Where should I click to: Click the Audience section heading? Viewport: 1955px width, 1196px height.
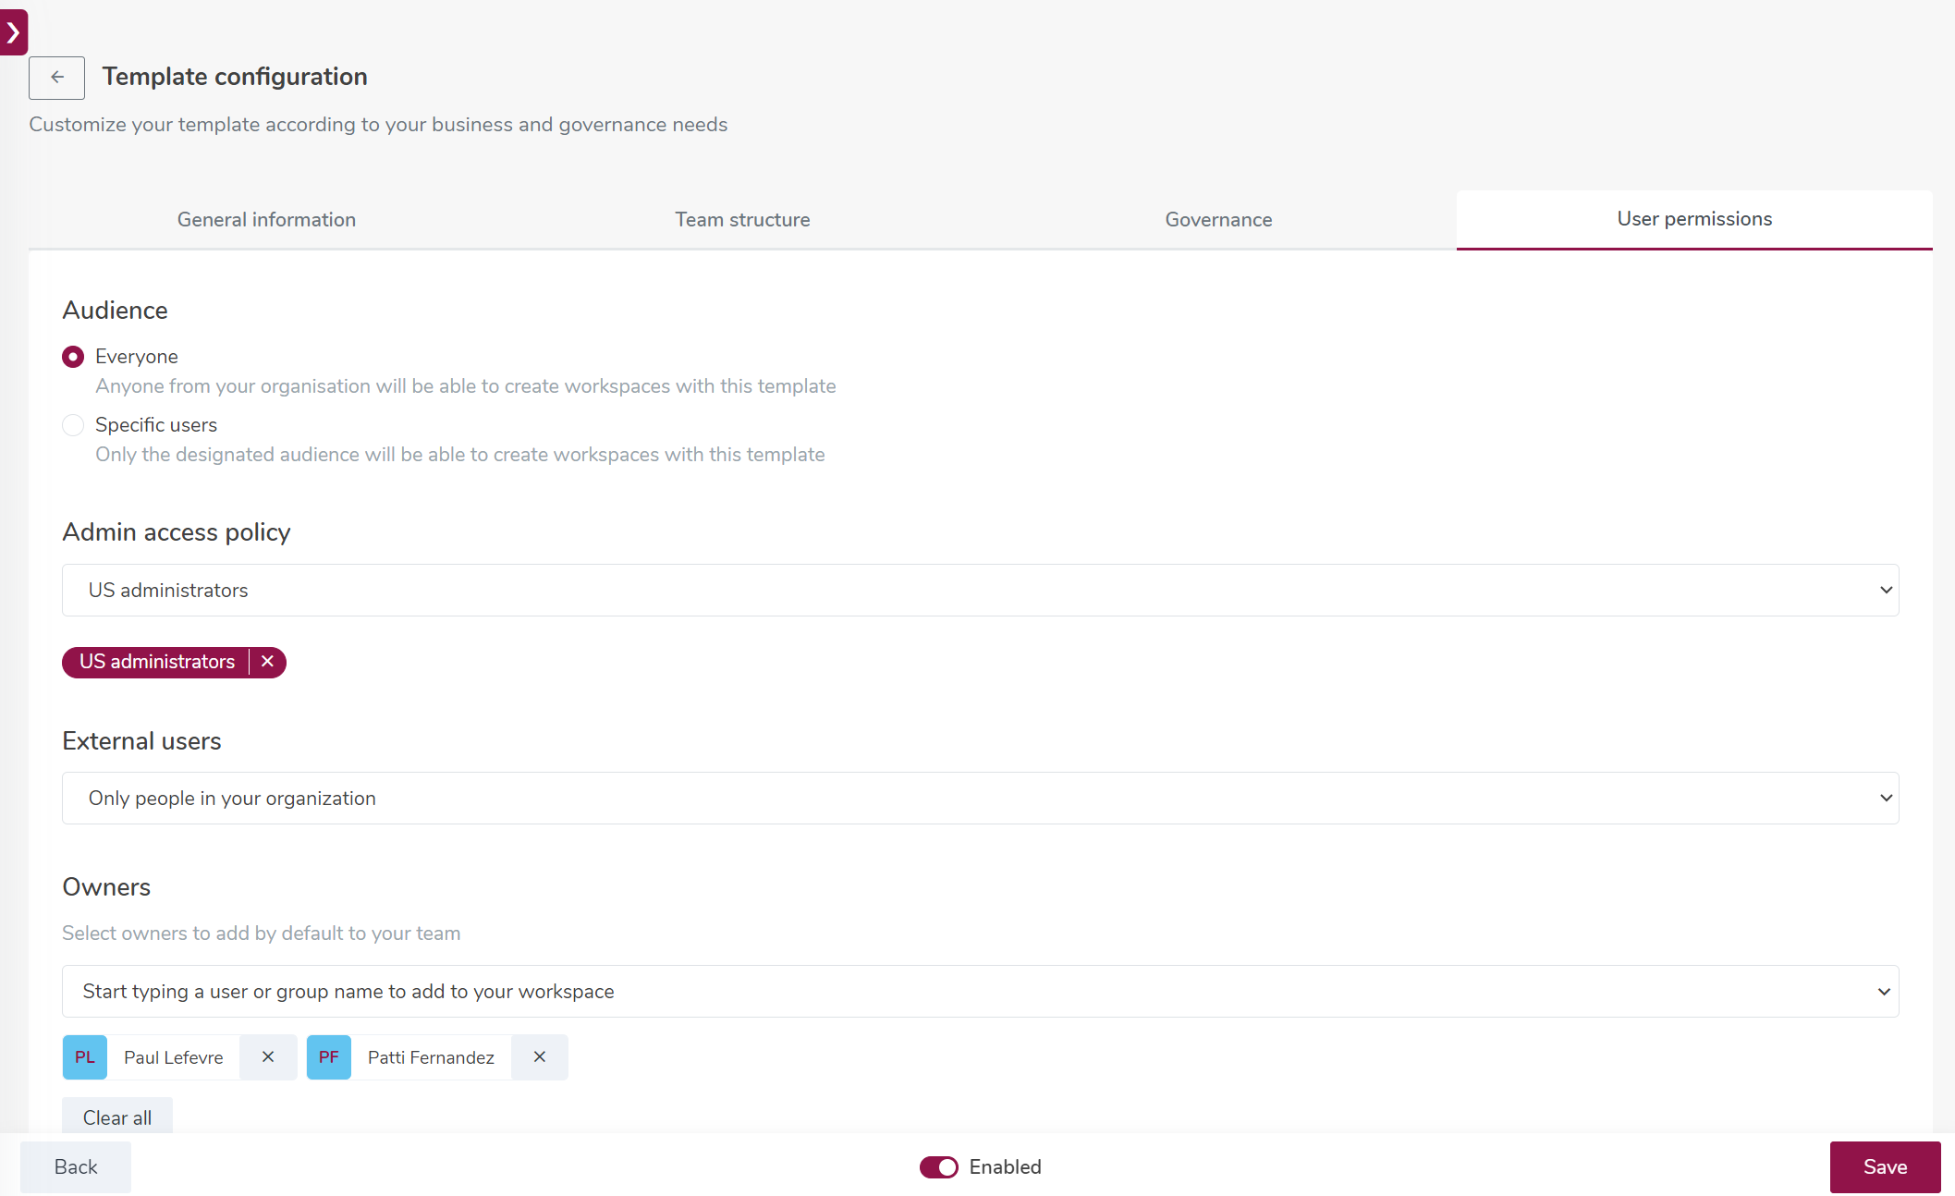tap(115, 311)
